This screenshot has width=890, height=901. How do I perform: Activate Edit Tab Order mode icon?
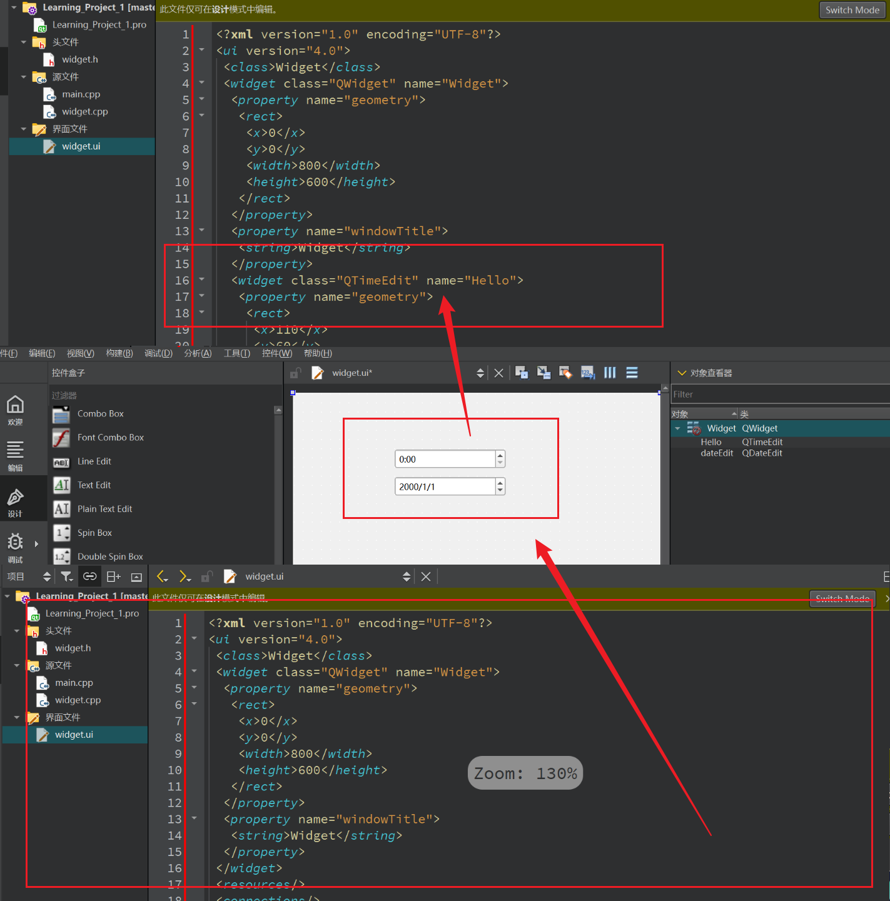pos(587,373)
